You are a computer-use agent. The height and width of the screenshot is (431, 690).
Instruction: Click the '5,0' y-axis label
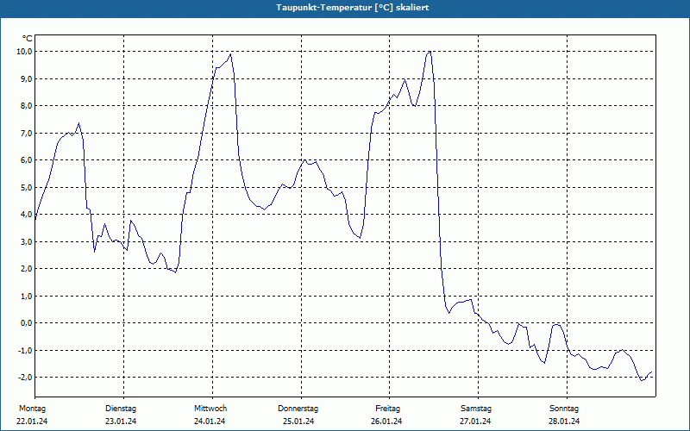(27, 187)
